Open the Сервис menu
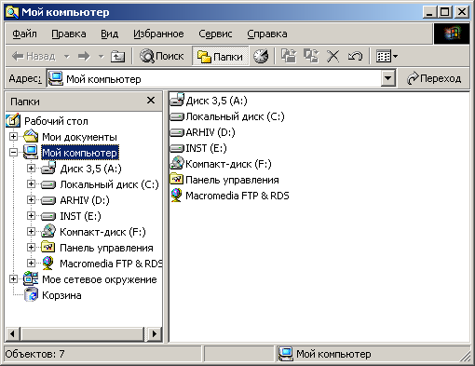The image size is (475, 366). coord(215,34)
